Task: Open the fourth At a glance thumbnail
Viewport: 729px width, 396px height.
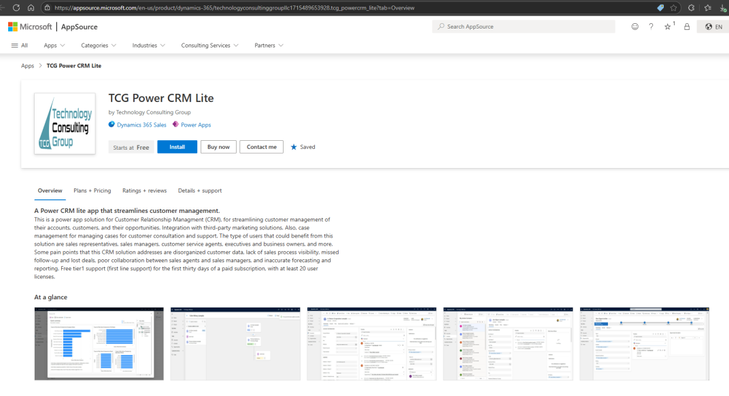Action: (x=508, y=344)
